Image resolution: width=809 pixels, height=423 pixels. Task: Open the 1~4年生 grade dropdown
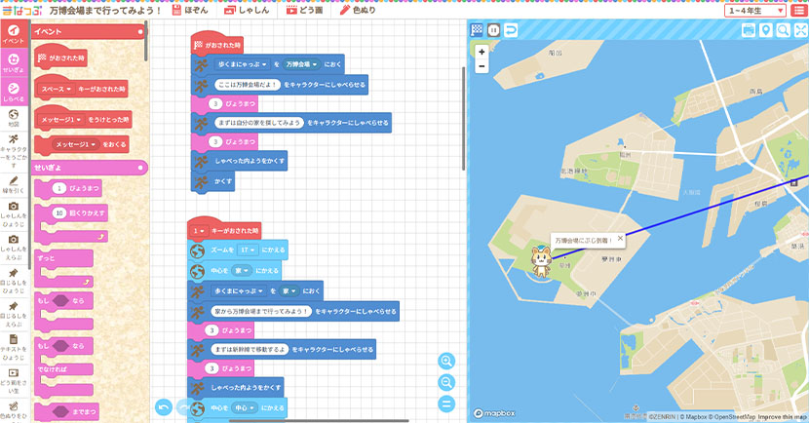coord(755,10)
